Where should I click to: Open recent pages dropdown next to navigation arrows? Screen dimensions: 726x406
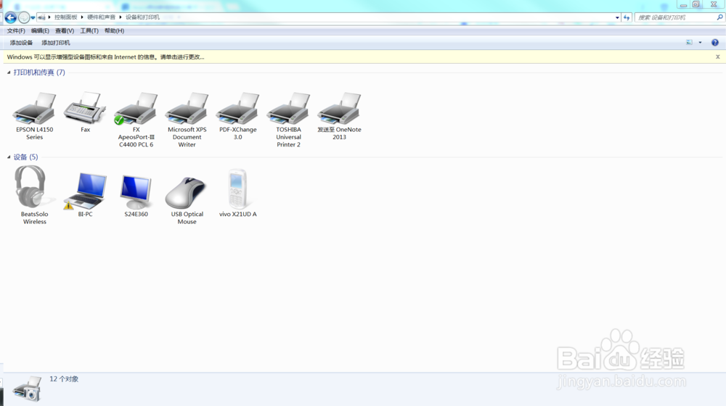33,17
